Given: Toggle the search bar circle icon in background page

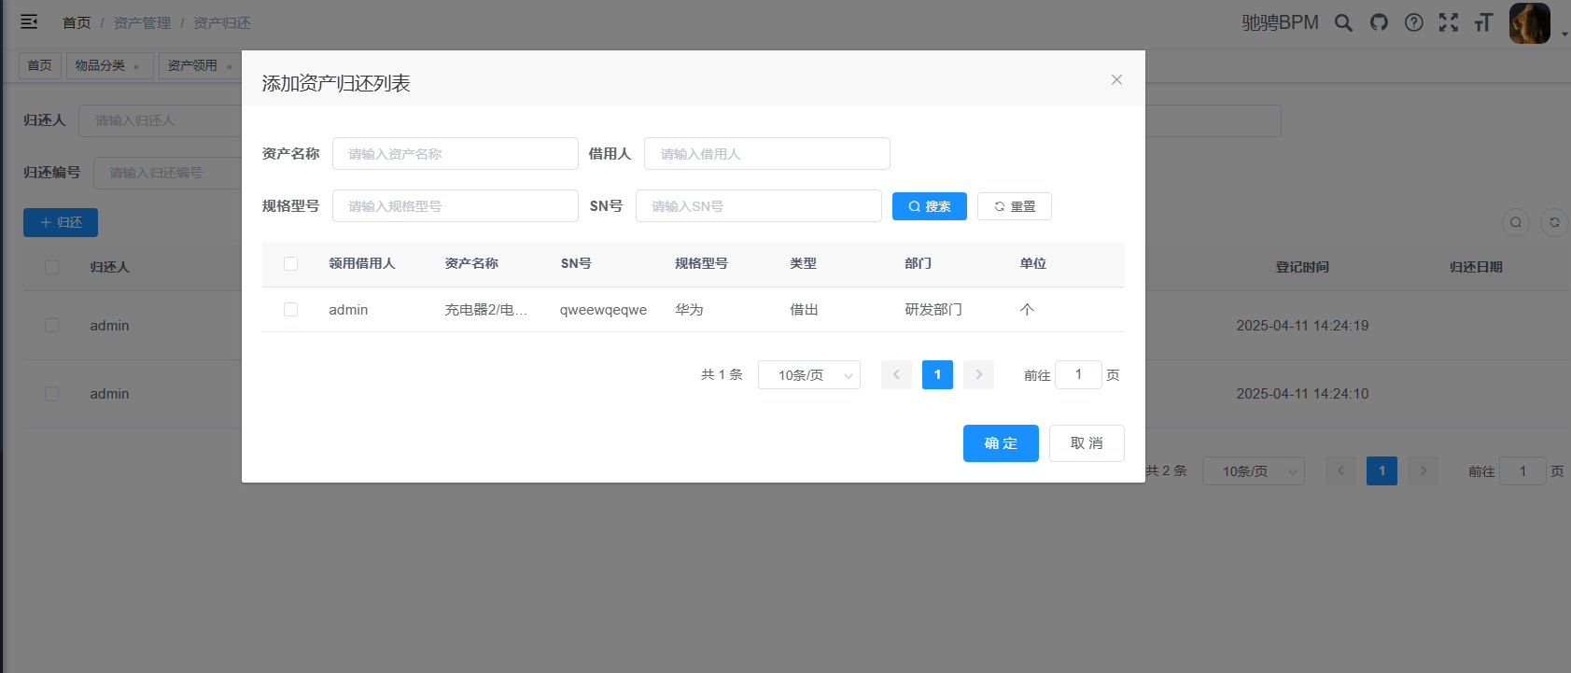Looking at the screenshot, I should click(x=1516, y=222).
